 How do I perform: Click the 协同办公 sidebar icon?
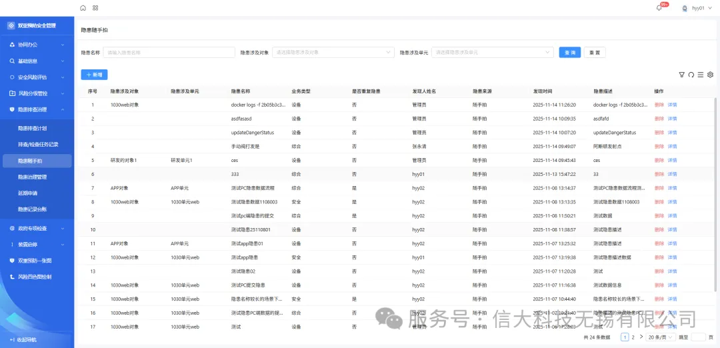(12, 45)
